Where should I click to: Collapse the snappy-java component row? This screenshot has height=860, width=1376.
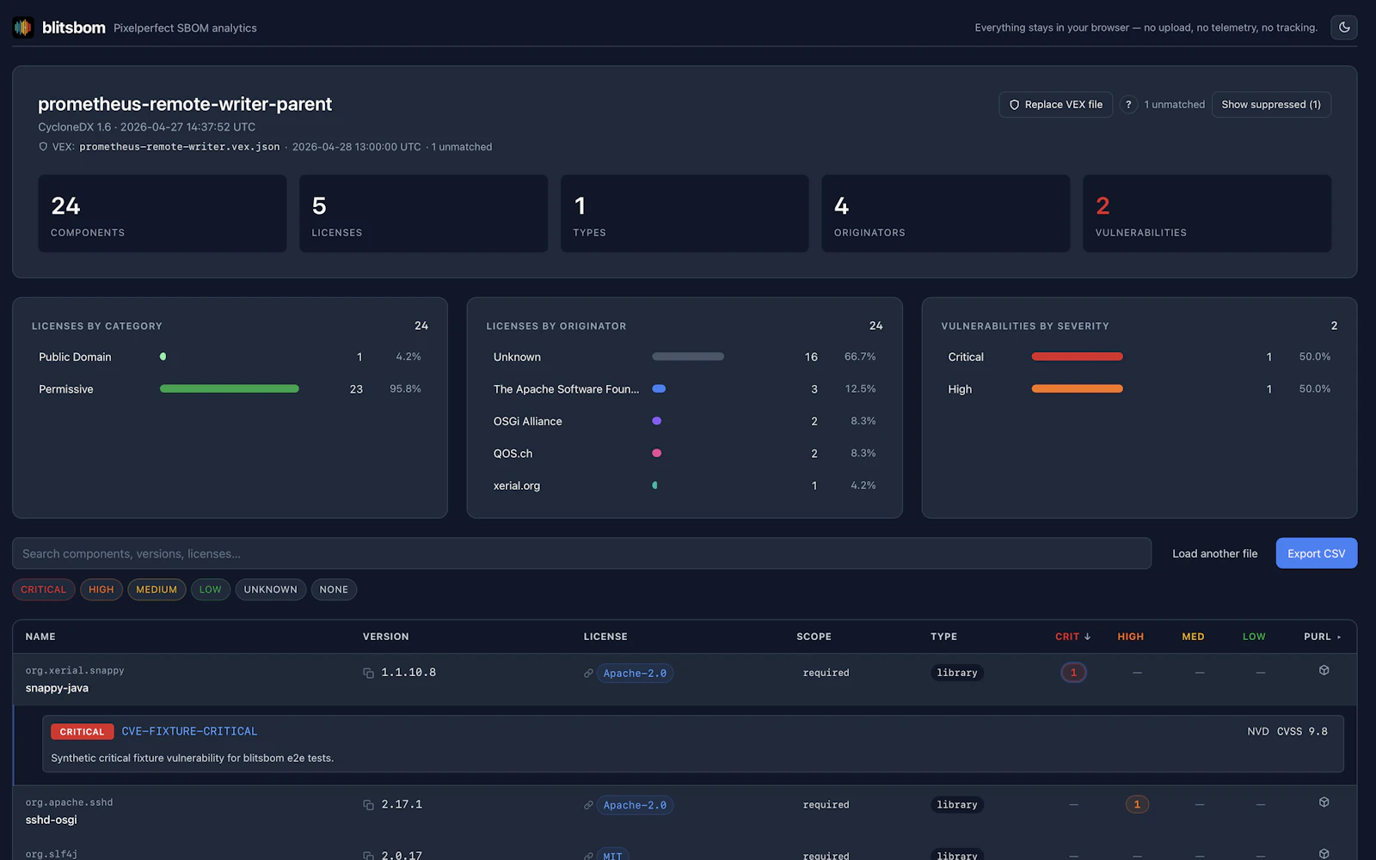(x=685, y=680)
